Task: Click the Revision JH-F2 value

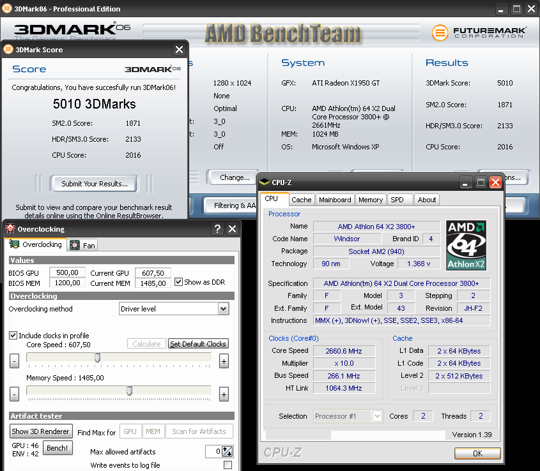Action: pyautogui.click(x=473, y=308)
